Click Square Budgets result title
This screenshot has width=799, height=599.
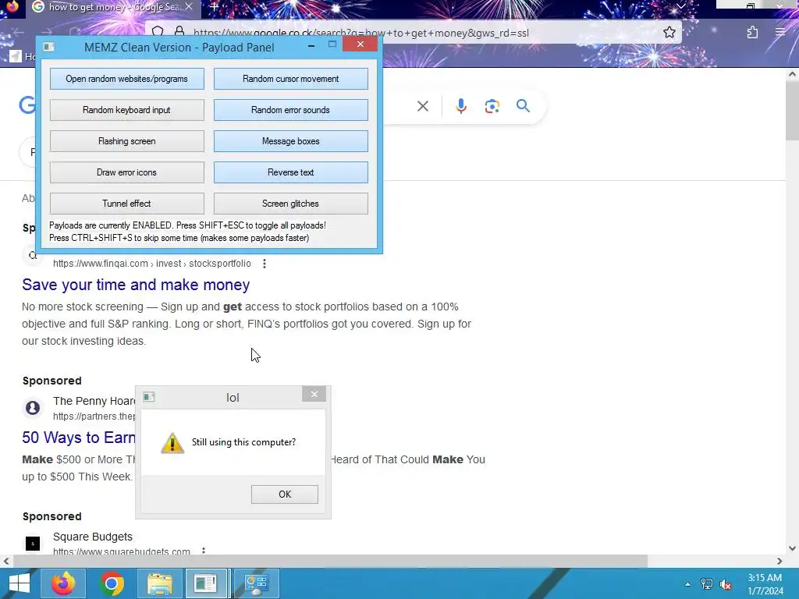(93, 537)
